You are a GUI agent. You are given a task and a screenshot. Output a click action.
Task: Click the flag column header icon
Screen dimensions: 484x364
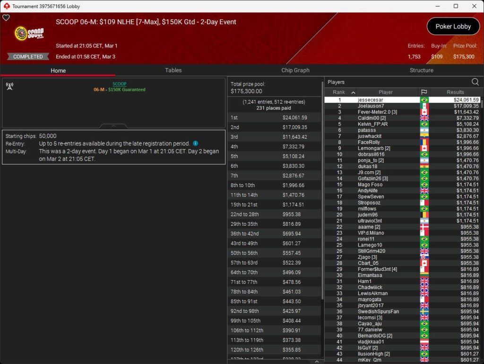[424, 92]
